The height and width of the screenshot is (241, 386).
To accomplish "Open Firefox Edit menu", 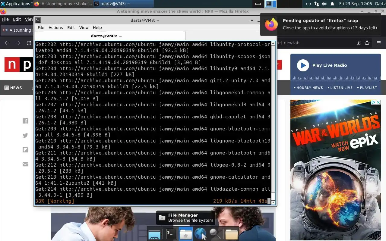I will pyautogui.click(x=17, y=19).
